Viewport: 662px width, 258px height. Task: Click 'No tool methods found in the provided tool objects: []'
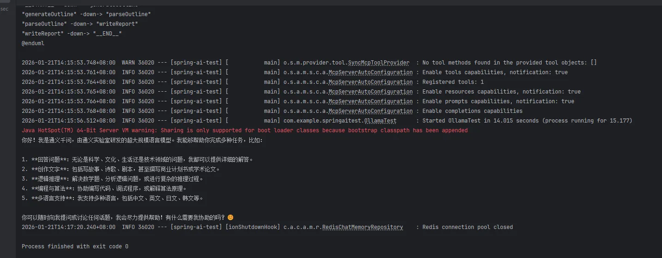(x=510, y=63)
